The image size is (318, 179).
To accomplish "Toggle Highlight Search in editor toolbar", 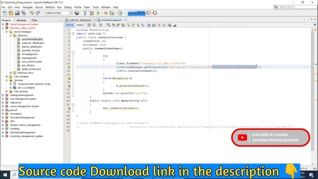I will coord(123,25).
